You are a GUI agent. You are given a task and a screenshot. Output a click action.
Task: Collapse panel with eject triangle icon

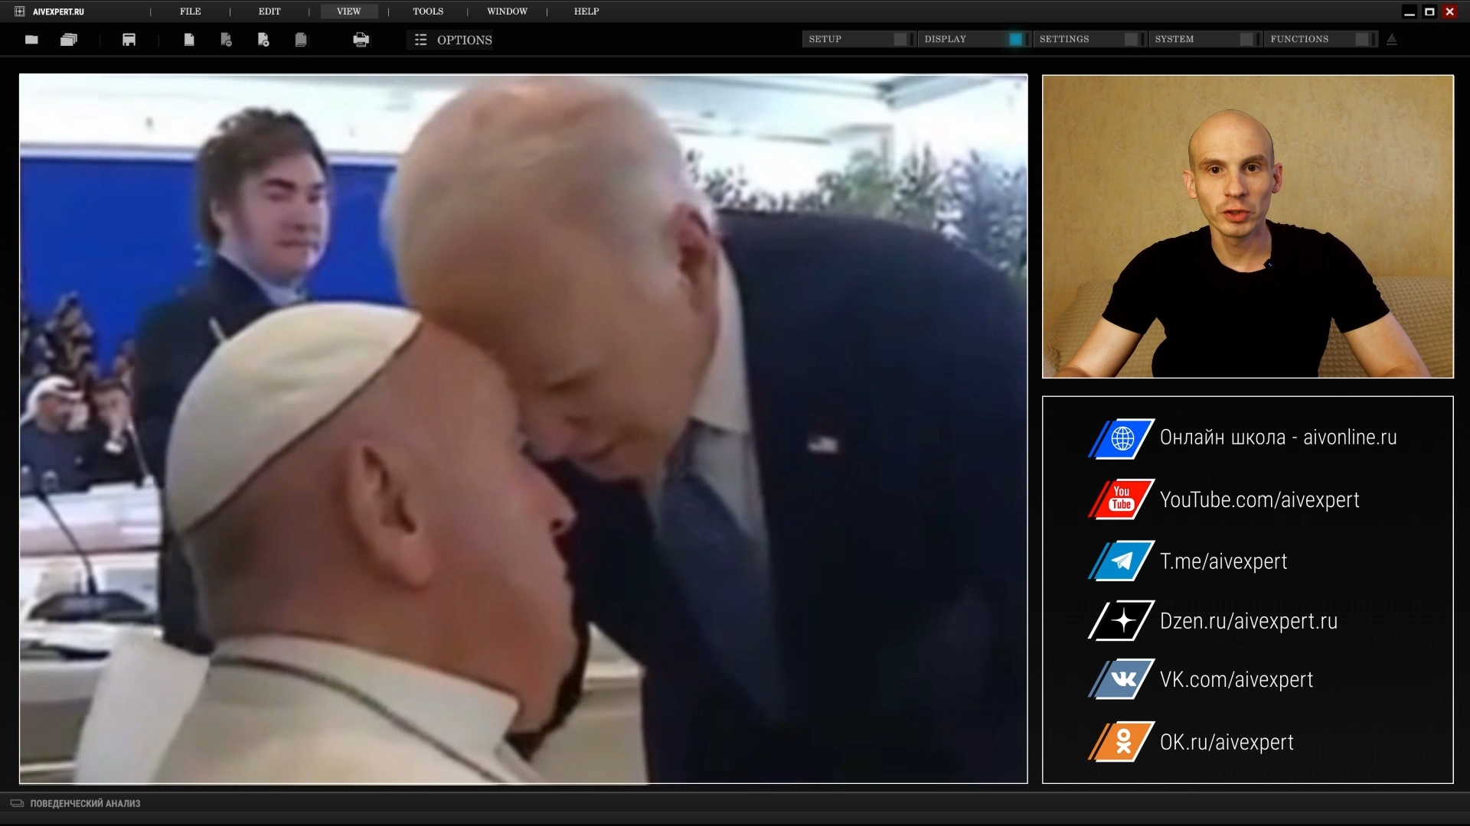click(1392, 40)
